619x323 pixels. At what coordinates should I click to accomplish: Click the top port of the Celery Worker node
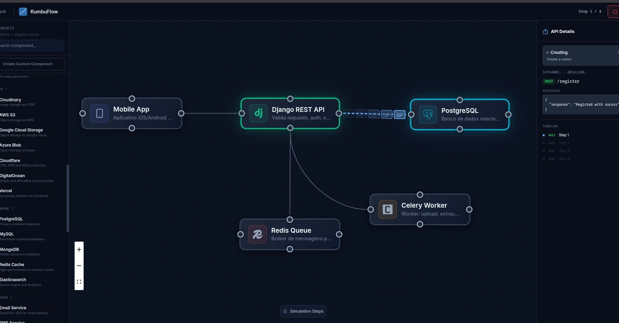pyautogui.click(x=420, y=195)
